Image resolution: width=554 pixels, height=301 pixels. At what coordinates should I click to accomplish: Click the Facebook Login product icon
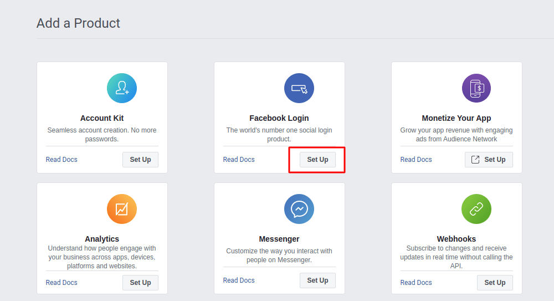click(299, 88)
